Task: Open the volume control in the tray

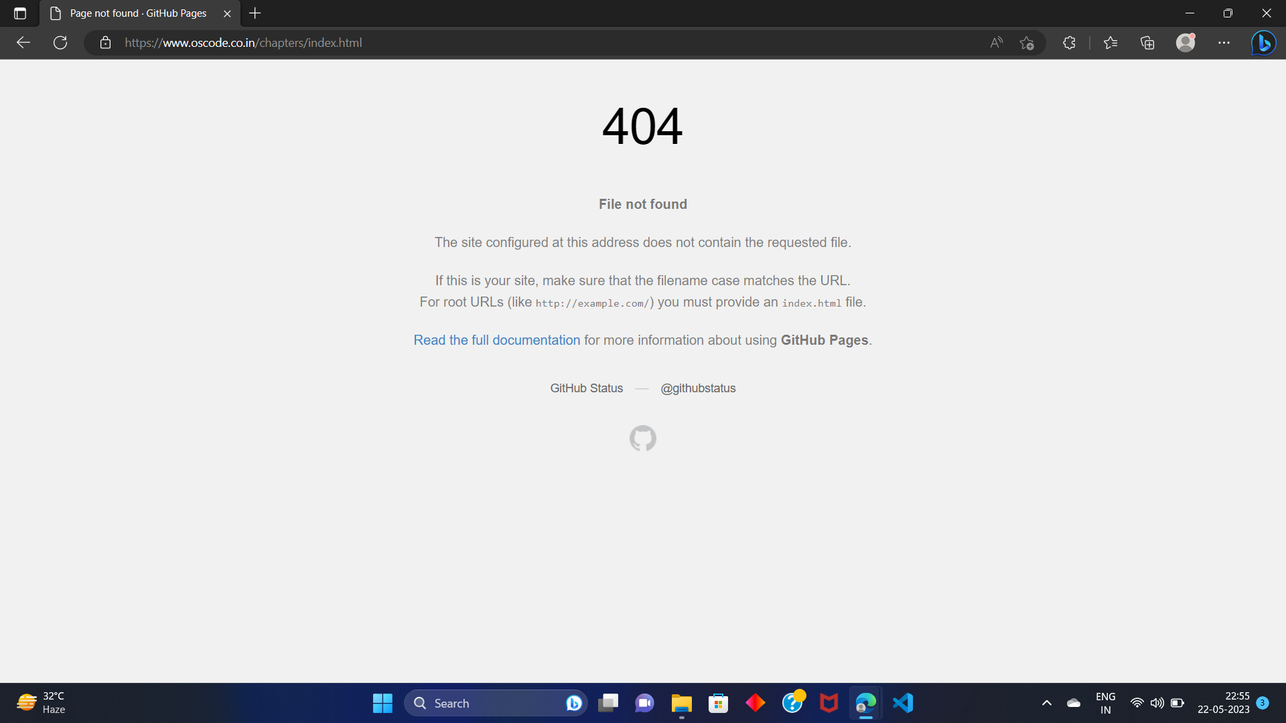Action: (x=1158, y=703)
